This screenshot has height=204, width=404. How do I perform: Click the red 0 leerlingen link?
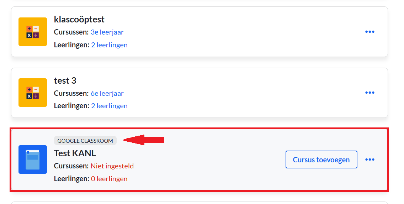109,179
